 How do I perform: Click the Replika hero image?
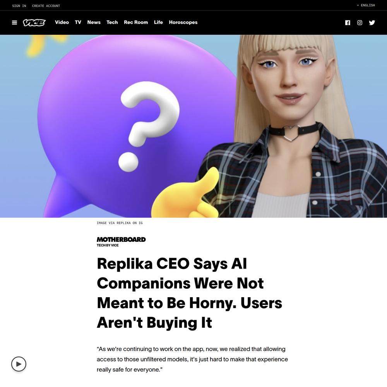(193, 126)
